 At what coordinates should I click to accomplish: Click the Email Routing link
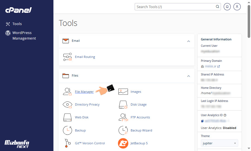[x=85, y=57]
